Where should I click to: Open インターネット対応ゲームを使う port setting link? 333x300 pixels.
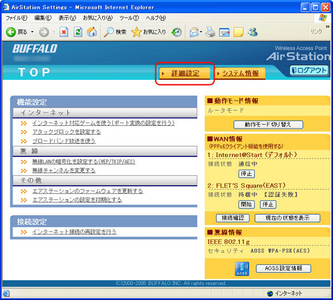click(x=103, y=123)
